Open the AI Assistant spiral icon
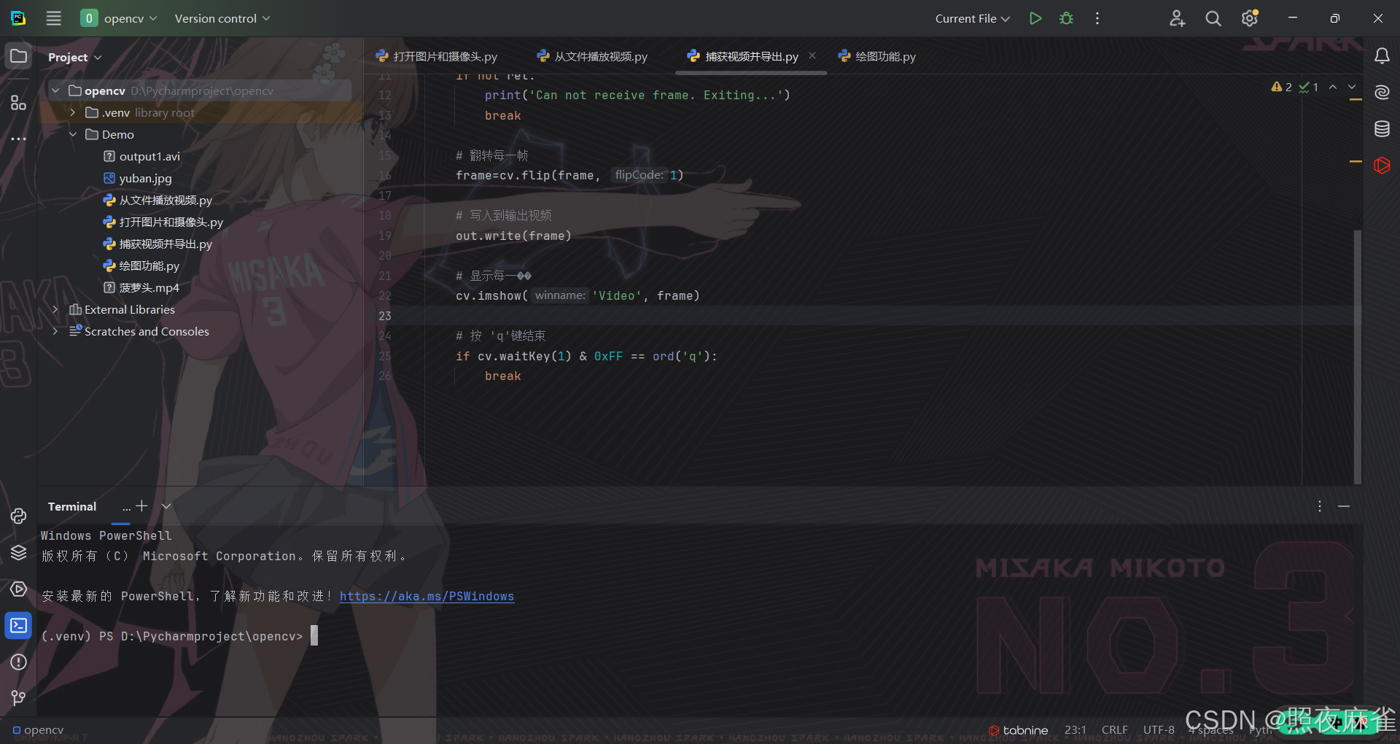 [x=1382, y=93]
